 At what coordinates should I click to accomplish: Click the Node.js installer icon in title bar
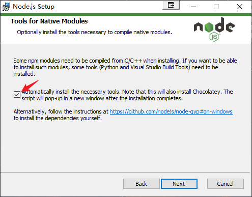point(6,7)
